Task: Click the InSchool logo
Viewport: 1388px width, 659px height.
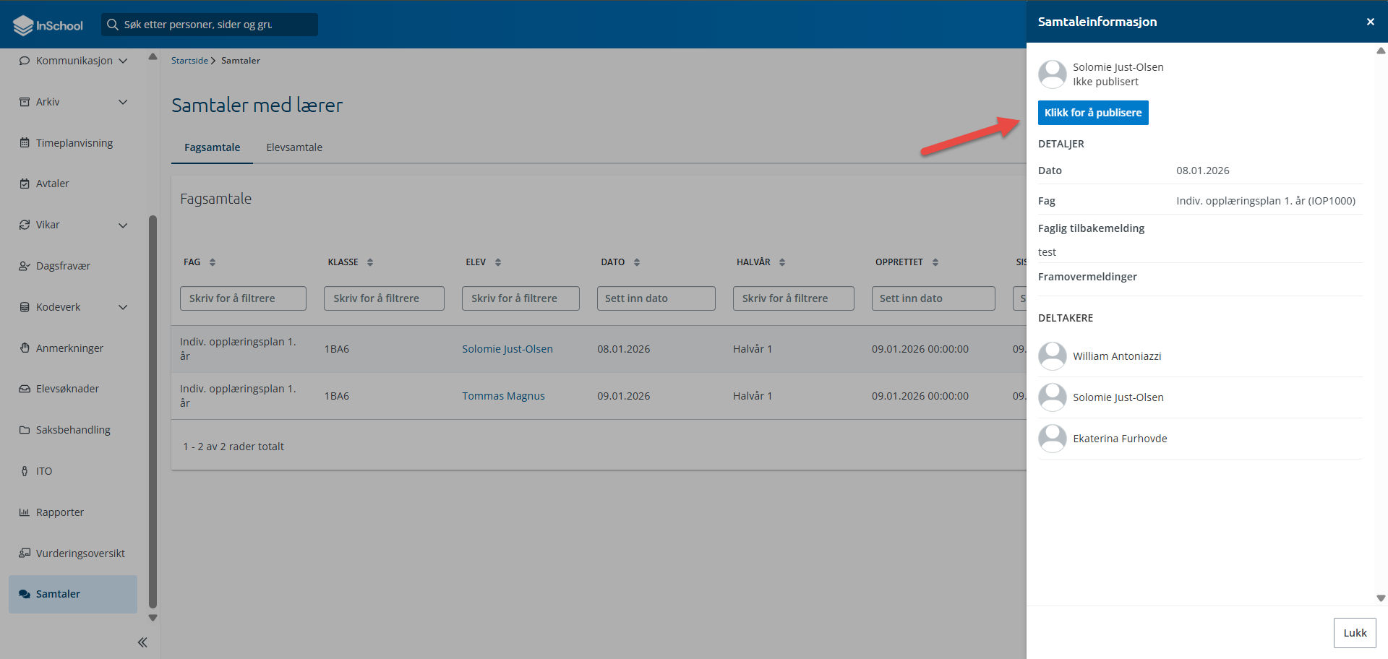Action: [48, 25]
